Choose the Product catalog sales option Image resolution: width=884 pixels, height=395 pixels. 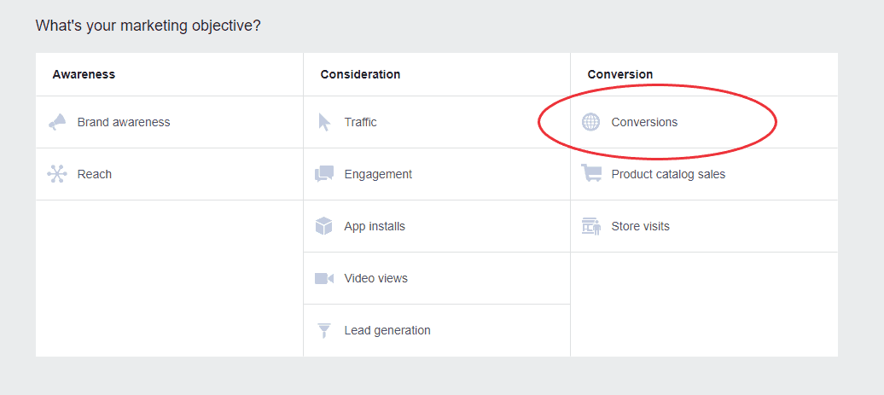(668, 175)
